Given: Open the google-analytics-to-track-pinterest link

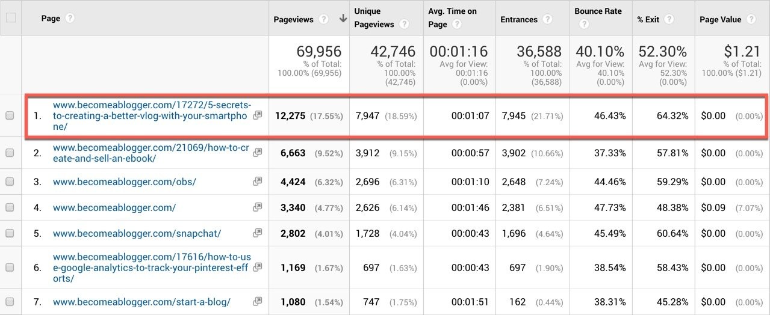Looking at the screenshot, I should (x=152, y=268).
